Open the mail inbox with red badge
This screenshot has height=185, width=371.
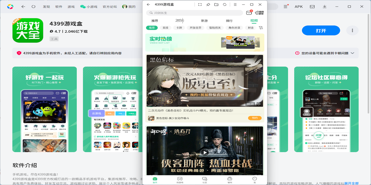click(x=249, y=13)
